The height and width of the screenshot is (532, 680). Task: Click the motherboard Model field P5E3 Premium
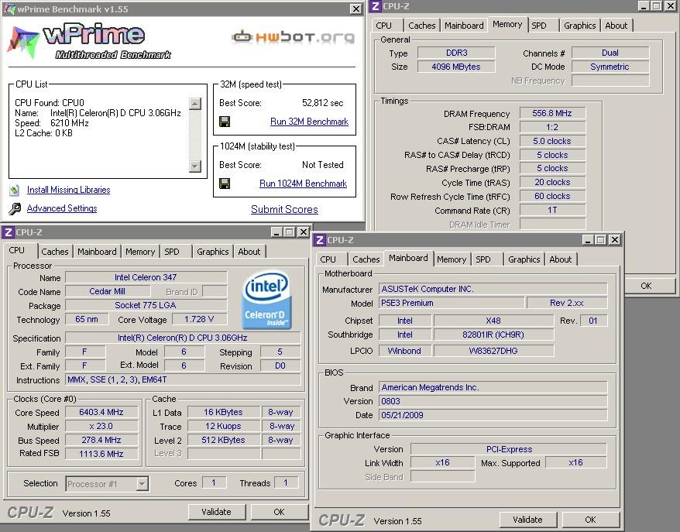(452, 303)
